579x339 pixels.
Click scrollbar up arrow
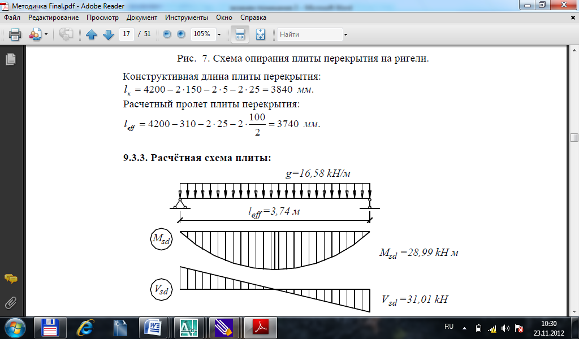(574, 50)
